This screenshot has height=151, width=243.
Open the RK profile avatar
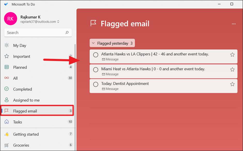point(11,19)
